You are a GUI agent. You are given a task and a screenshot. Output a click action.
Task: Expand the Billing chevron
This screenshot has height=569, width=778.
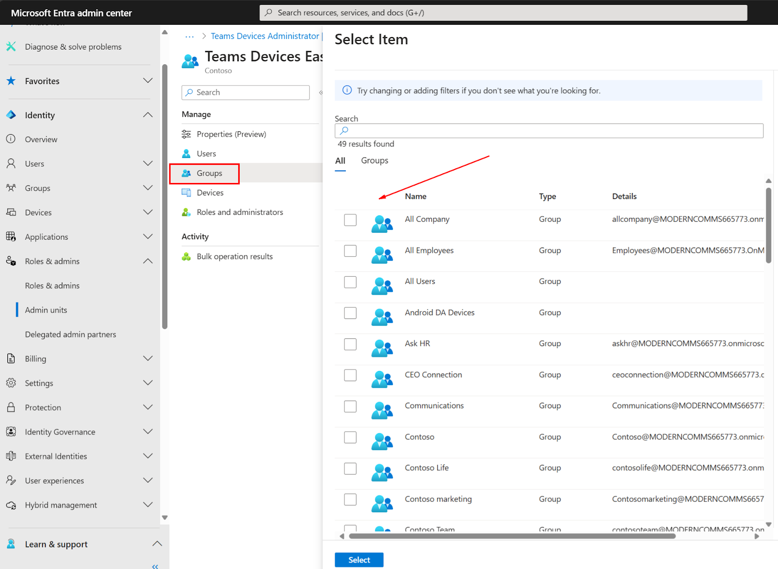(x=148, y=358)
